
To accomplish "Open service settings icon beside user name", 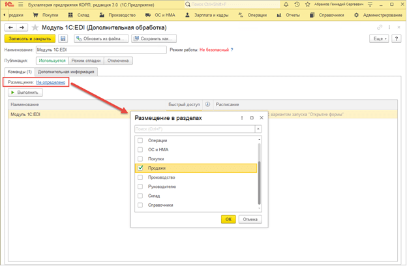I will pyautogui.click(x=370, y=5).
